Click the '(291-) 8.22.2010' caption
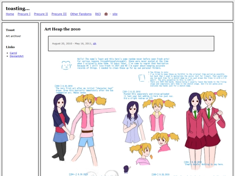This screenshot has height=176, width=235. click(131, 92)
